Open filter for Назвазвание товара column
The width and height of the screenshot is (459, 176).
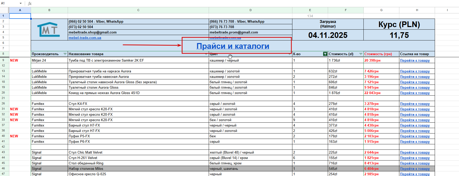206,54
